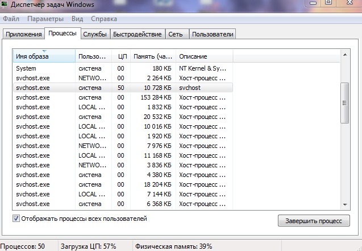The height and width of the screenshot is (251, 362).
Task: Select svchost.exe using 11 168 КБ
Action: tap(123, 155)
